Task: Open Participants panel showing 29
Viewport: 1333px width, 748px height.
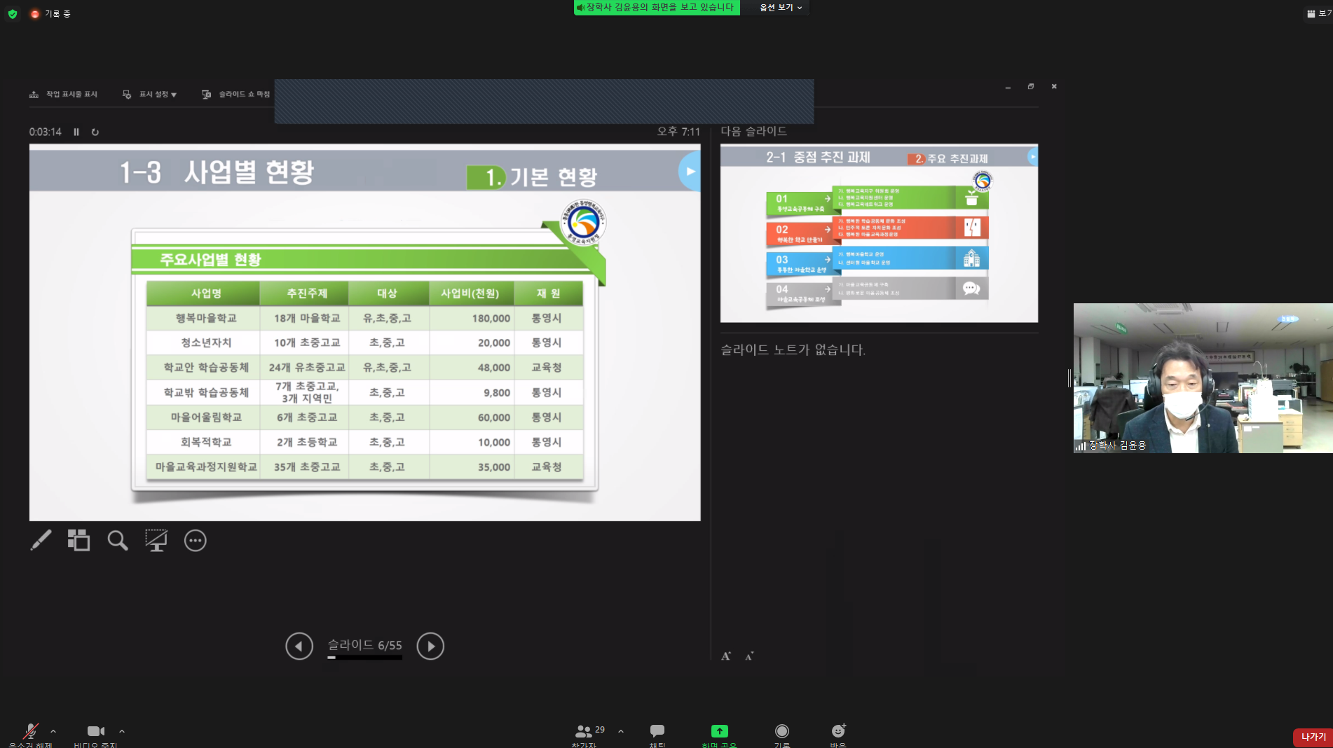Action: point(588,735)
